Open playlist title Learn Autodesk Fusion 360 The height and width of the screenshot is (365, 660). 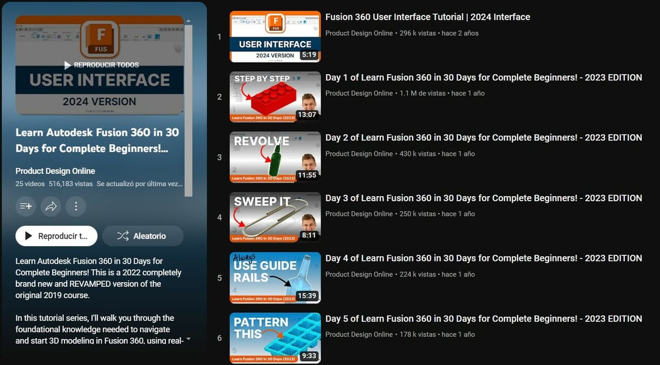[97, 140]
